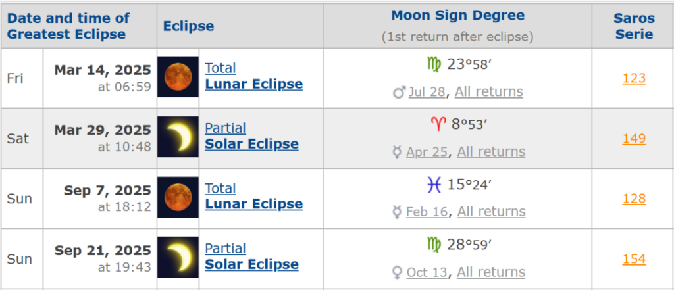Click the red moon thumbnail for Sep 7
Image resolution: width=674 pixels, height=290 pixels.
[x=178, y=197]
